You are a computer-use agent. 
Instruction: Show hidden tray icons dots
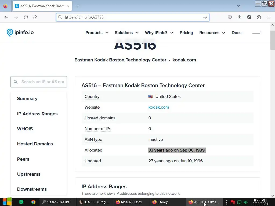pos(226,202)
